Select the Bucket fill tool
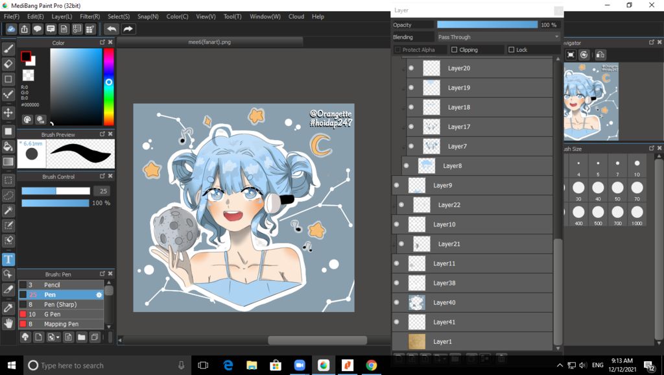The image size is (664, 375). [8, 147]
